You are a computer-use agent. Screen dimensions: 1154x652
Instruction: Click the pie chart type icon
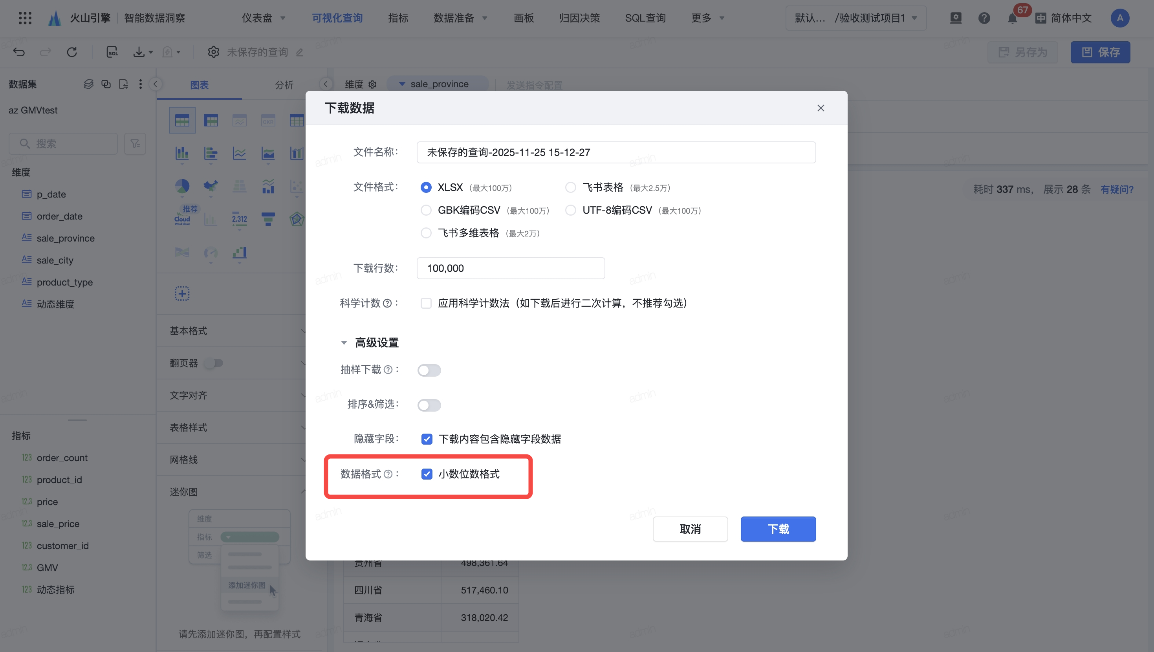pos(182,186)
